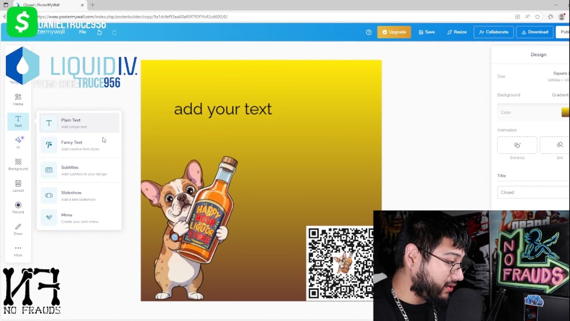
Task: Select the Draw tool
Action: coord(18,229)
